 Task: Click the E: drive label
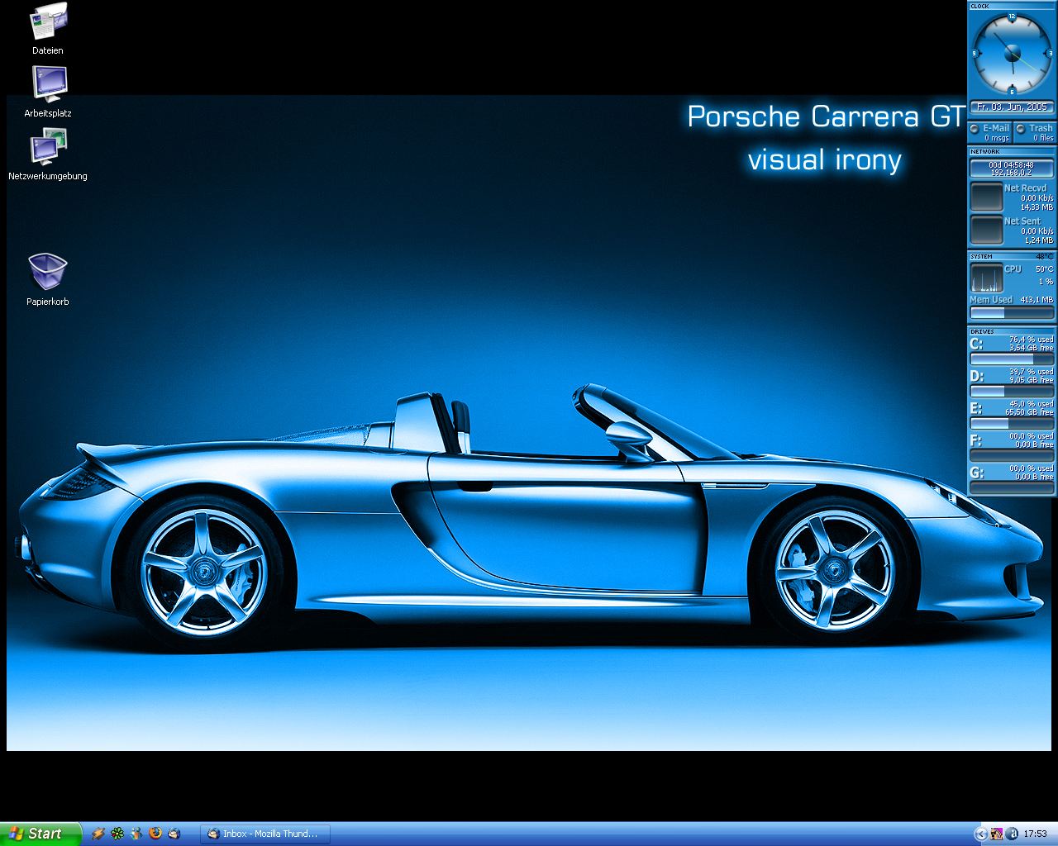pyautogui.click(x=976, y=408)
